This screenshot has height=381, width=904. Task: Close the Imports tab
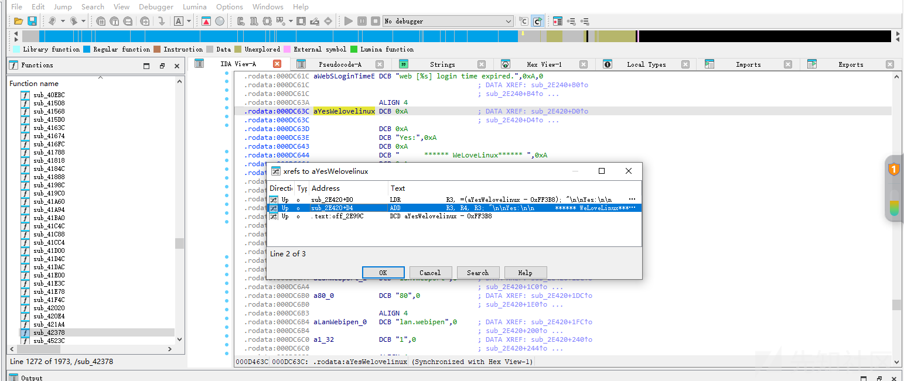788,64
